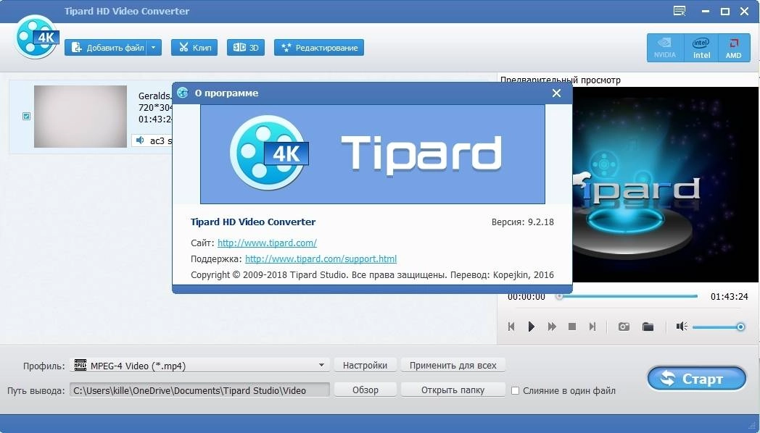Open the Редактирование editing tool
This screenshot has width=760, height=433.
click(319, 47)
